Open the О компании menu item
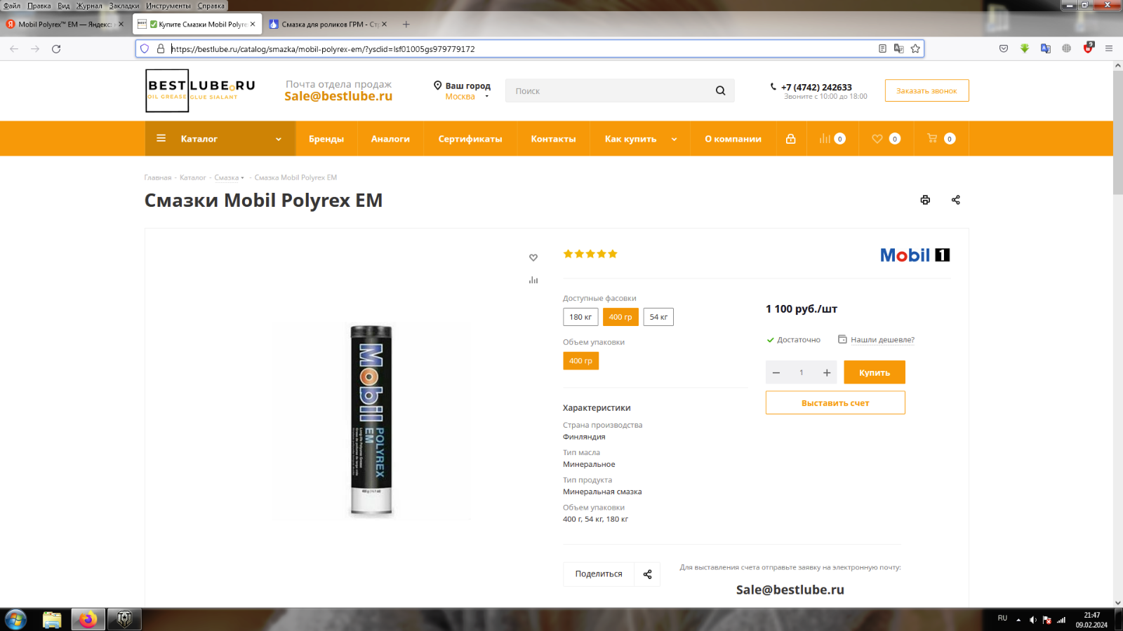Viewport: 1123px width, 631px height. (733, 139)
